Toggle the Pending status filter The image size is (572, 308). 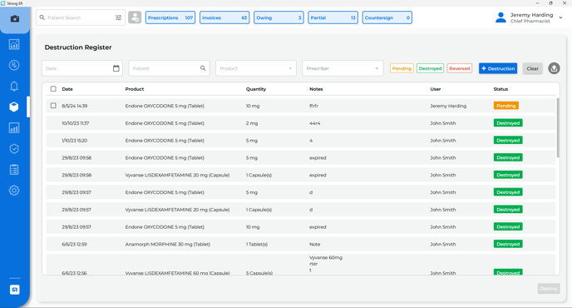[x=402, y=68]
